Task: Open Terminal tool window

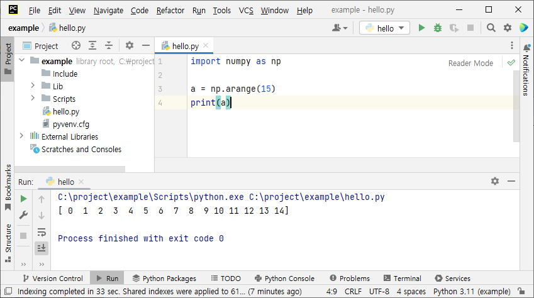Action: pos(402,279)
